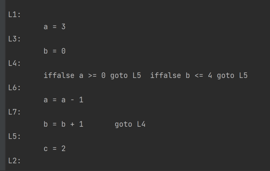Click the L1: label line
The height and width of the screenshot is (171, 270).
coord(15,15)
